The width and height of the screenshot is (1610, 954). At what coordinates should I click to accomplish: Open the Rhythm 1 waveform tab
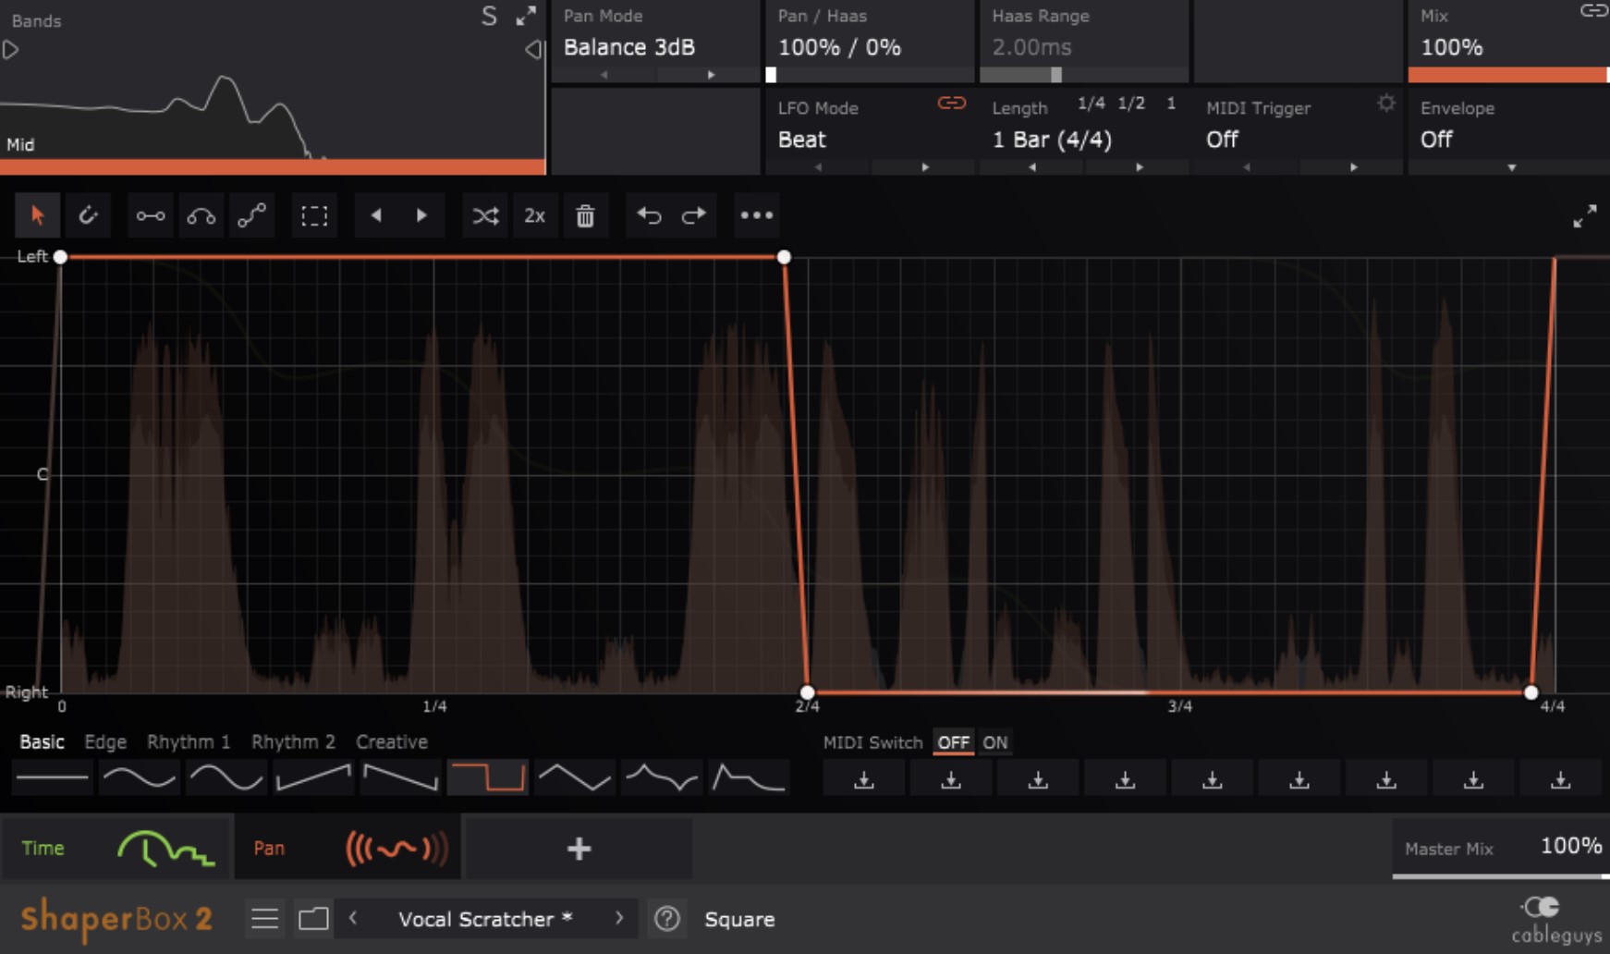(189, 742)
